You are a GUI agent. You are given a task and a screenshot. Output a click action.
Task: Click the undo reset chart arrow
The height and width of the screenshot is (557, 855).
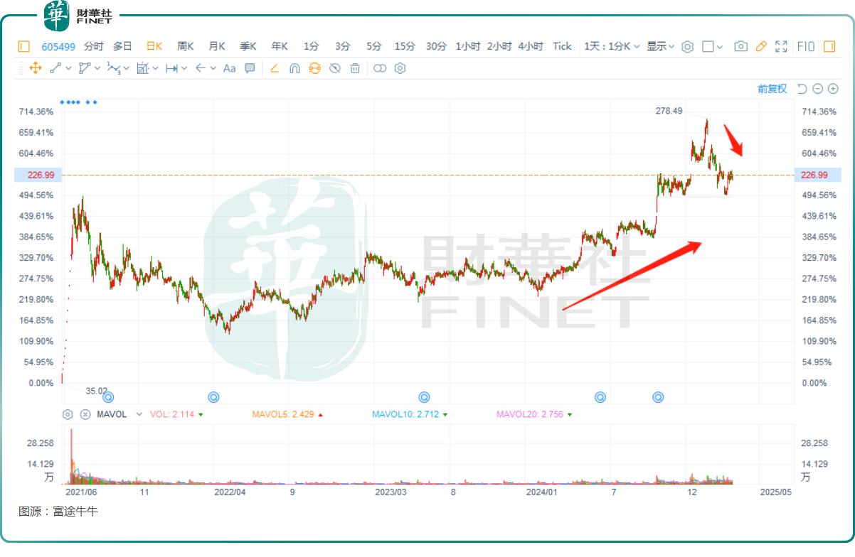802,89
